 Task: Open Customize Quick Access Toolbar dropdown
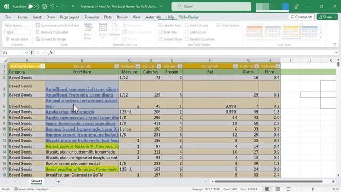click(x=73, y=7)
